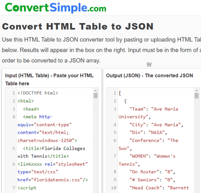Click the head tag line in input
The height and width of the screenshot is (193, 201).
pos(31,109)
